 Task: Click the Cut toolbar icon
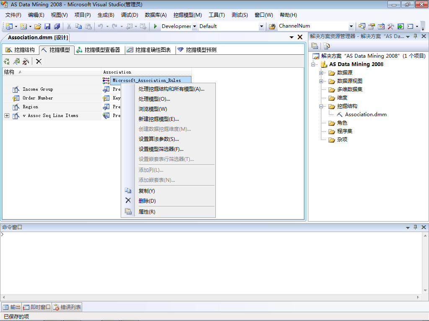point(69,26)
